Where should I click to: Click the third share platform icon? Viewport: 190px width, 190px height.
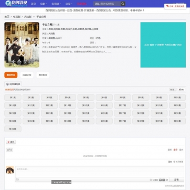pyautogui.click(x=167, y=180)
